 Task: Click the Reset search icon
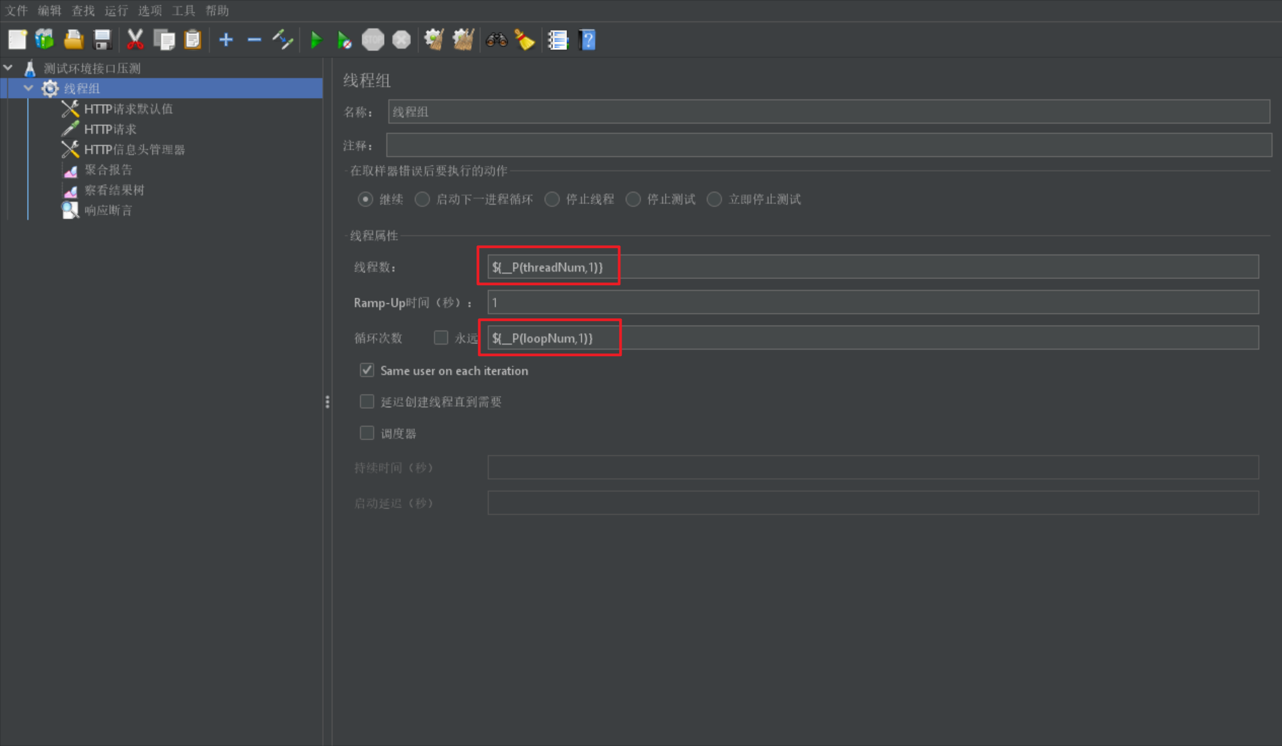tap(525, 40)
